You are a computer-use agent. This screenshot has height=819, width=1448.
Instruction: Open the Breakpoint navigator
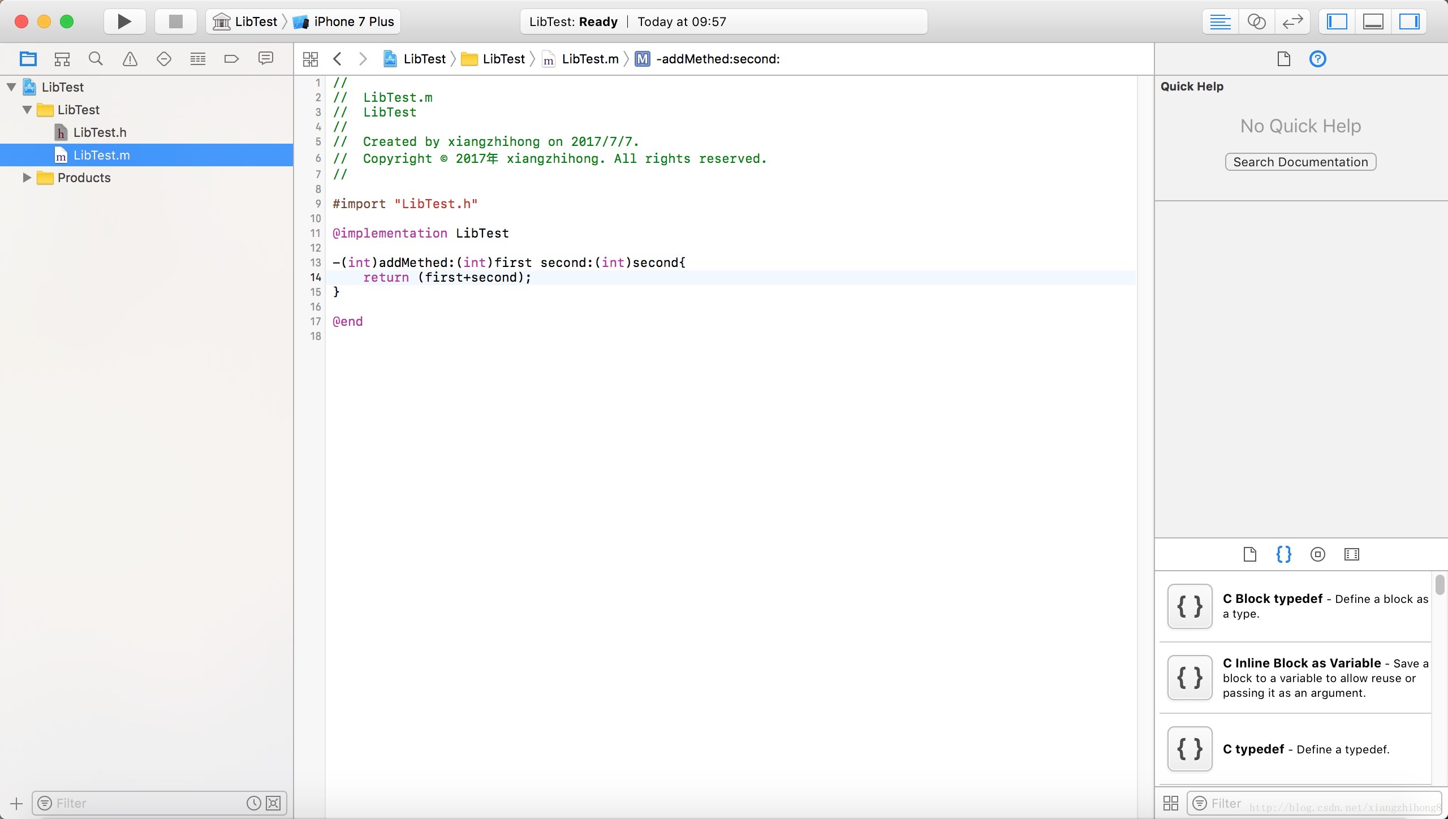231,59
